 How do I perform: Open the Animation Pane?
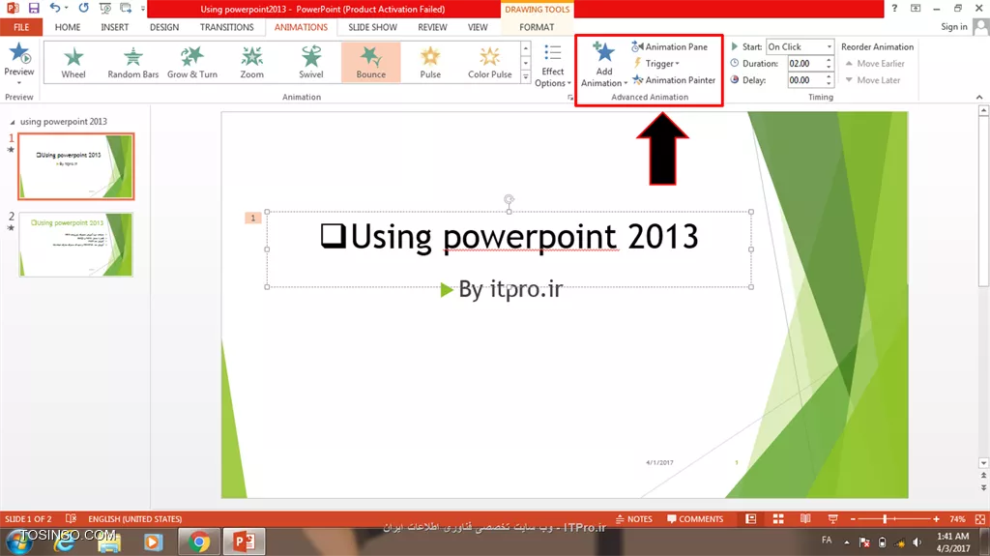670,46
